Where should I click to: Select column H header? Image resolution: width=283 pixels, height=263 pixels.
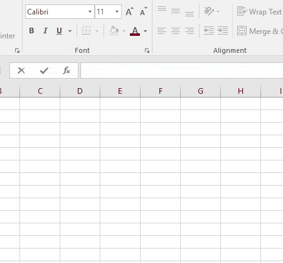tap(240, 91)
